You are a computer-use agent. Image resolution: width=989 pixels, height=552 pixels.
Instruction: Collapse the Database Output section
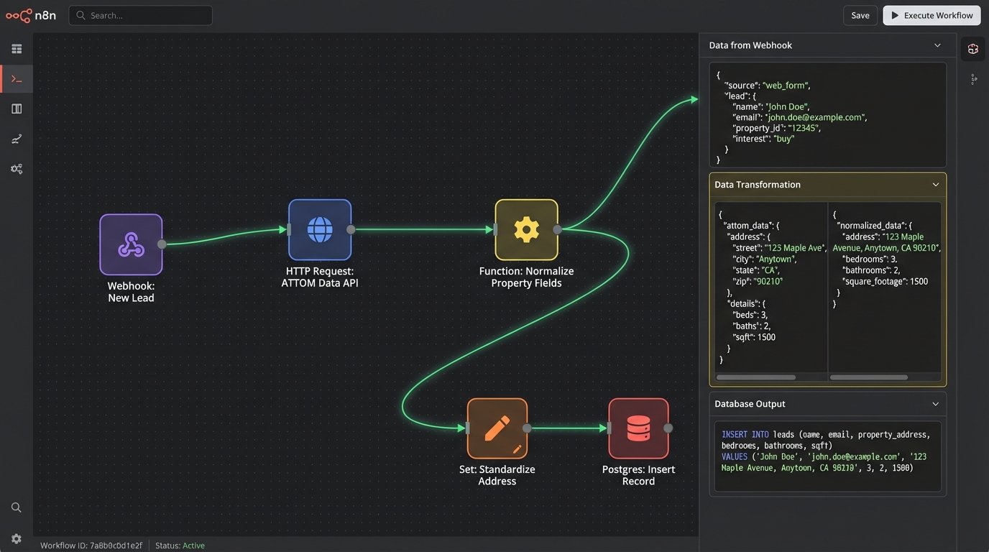pyautogui.click(x=936, y=404)
